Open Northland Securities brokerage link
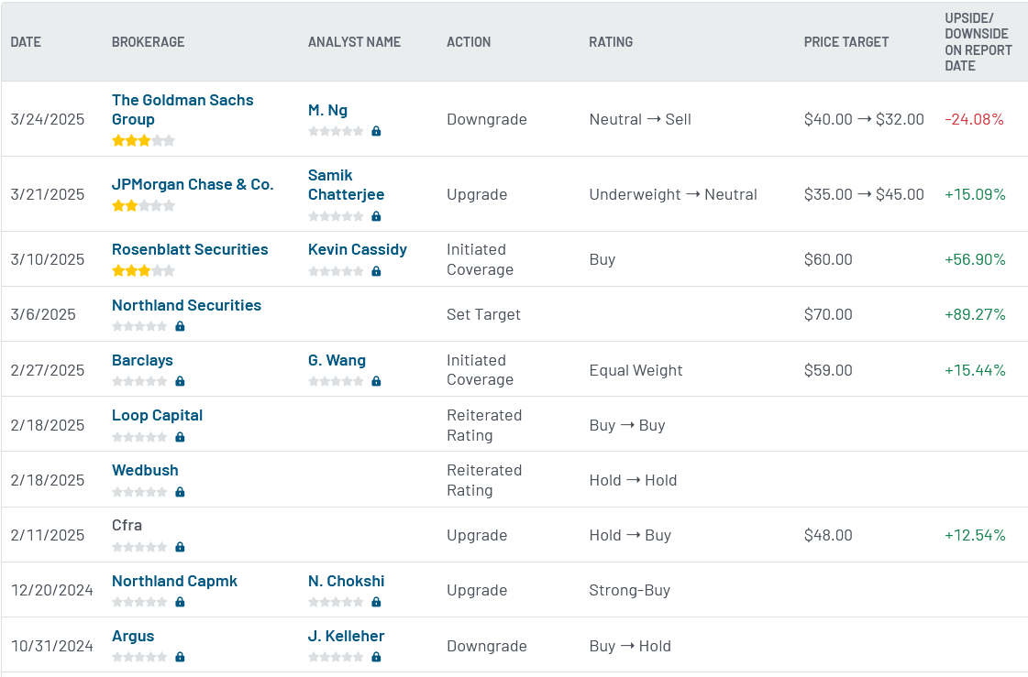This screenshot has width=1028, height=677. tap(186, 305)
